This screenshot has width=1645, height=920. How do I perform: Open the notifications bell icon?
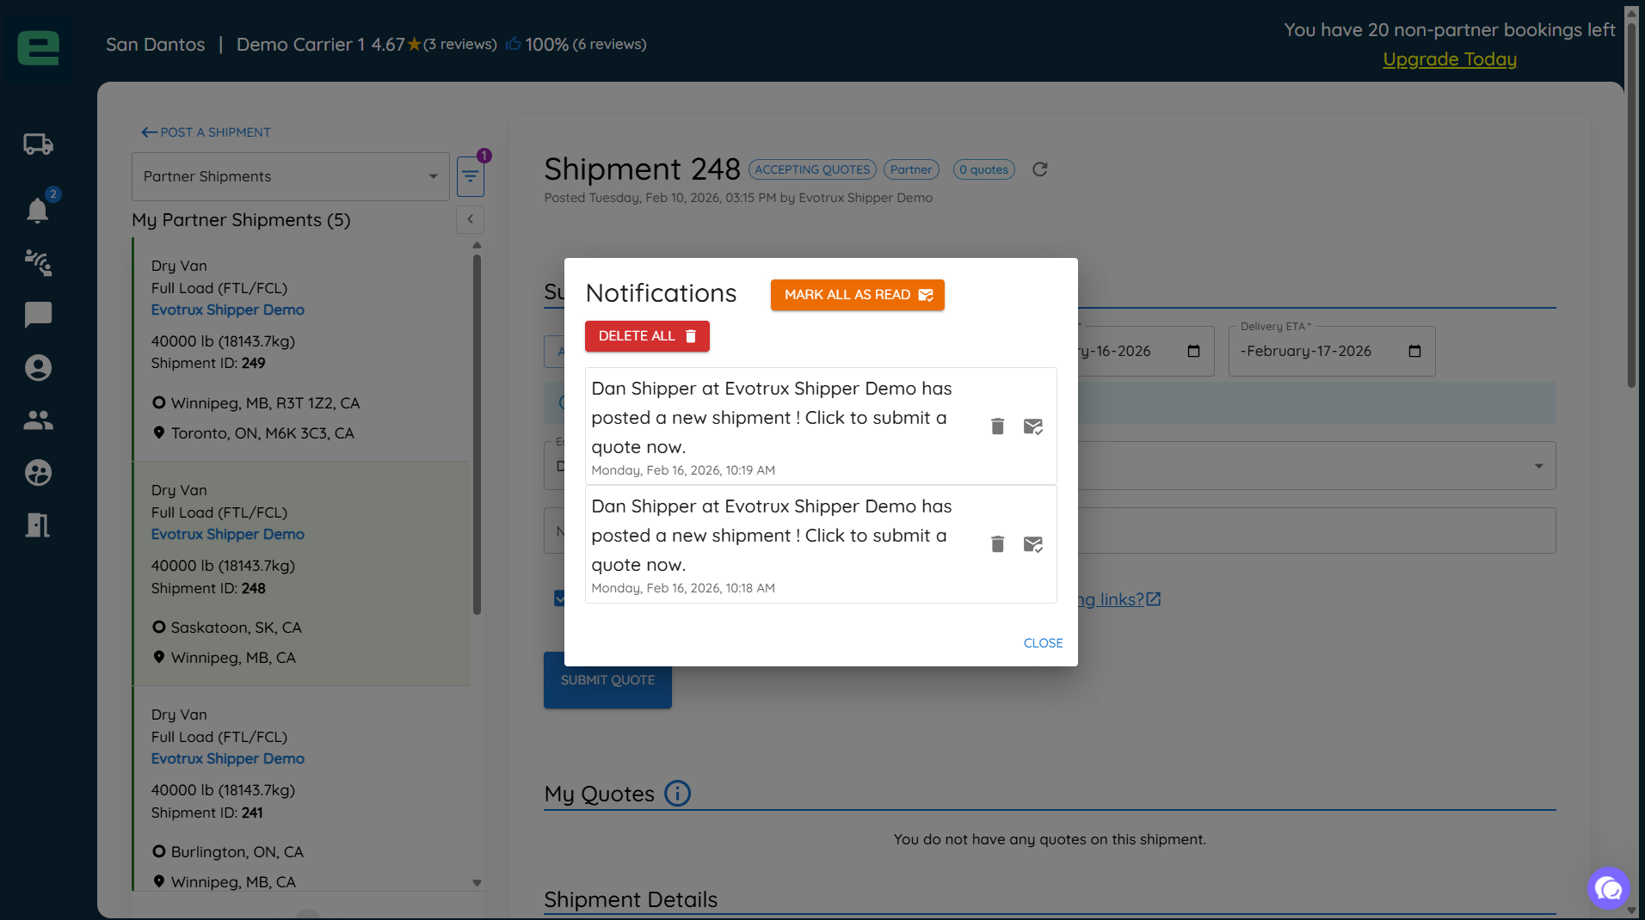[37, 211]
